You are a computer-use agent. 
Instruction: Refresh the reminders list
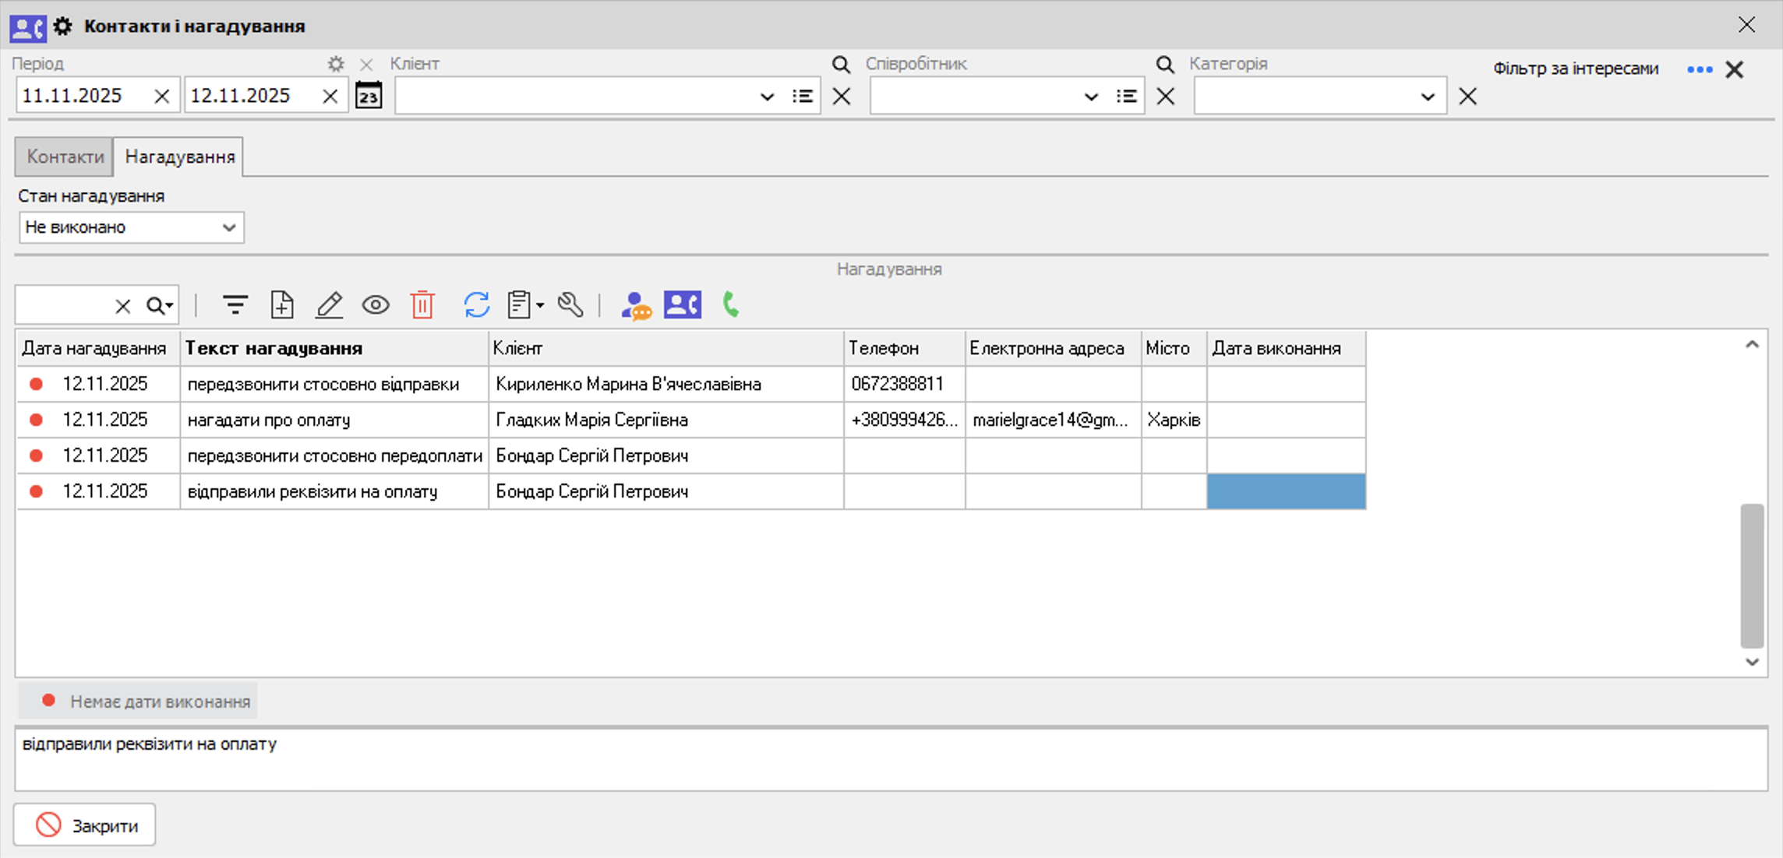476,305
